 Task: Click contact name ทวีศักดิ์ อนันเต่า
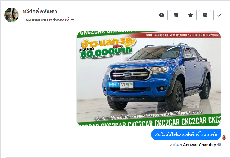[x=40, y=11]
